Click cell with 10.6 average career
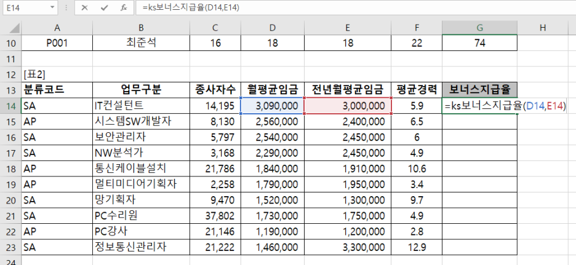This screenshot has width=576, height=265. tap(417, 169)
